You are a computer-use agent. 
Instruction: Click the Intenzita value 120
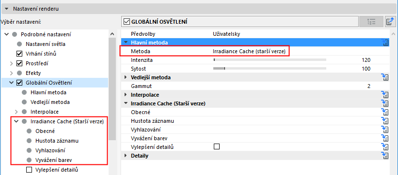click(366, 60)
